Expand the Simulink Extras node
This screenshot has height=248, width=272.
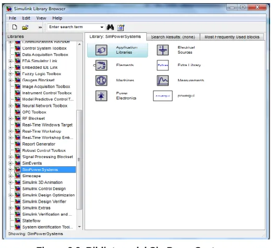tap(10, 208)
